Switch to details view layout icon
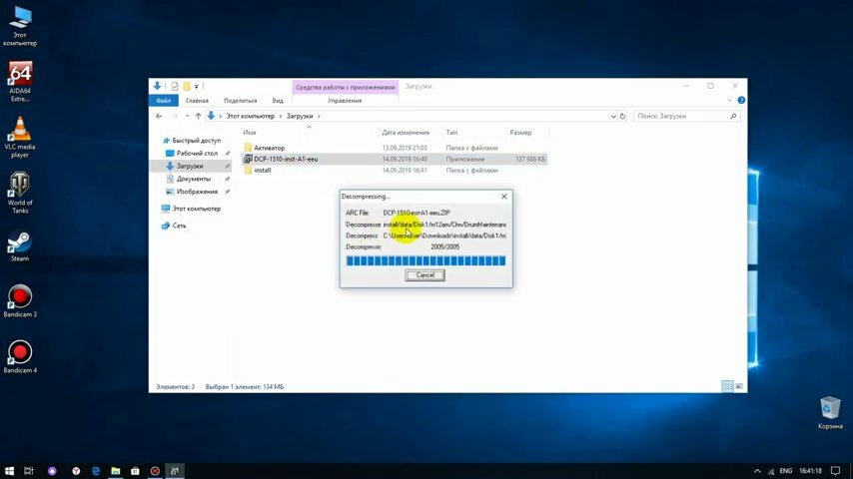 727,386
